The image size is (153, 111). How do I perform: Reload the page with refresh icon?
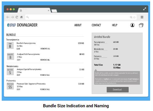coord(17,17)
